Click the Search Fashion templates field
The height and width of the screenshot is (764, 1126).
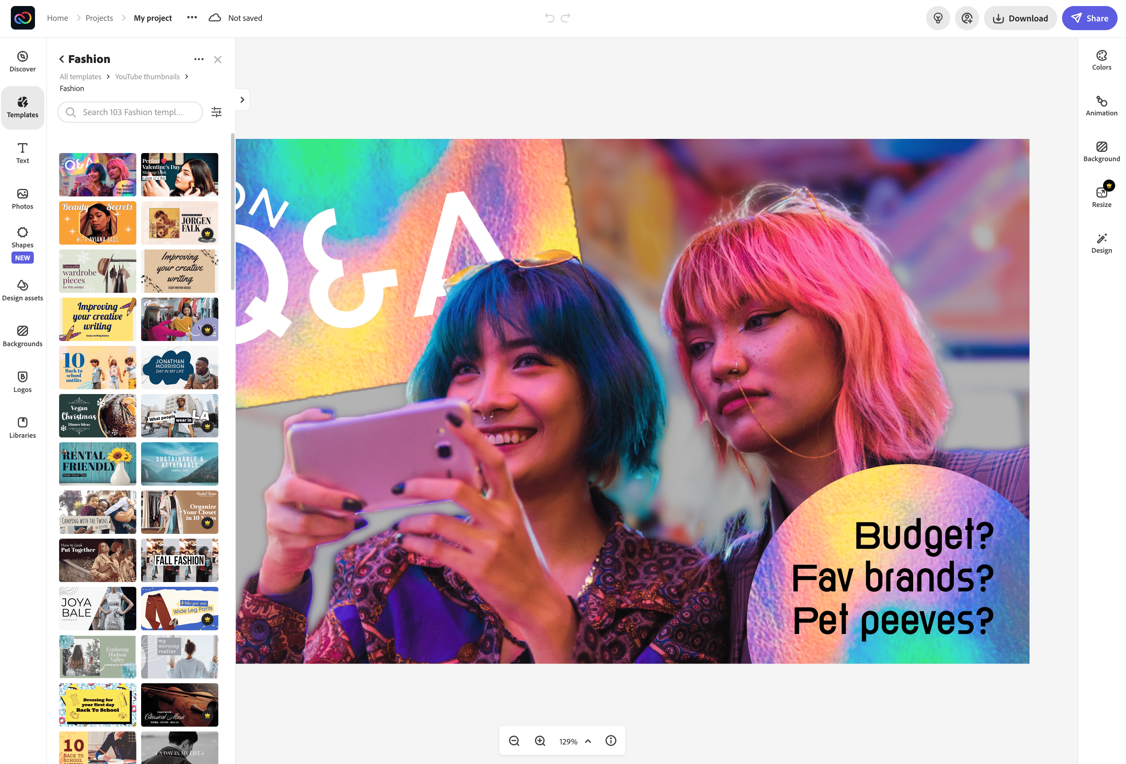coord(130,112)
